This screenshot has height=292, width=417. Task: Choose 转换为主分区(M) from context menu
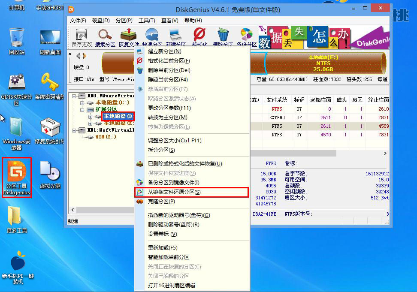[x=192, y=117]
